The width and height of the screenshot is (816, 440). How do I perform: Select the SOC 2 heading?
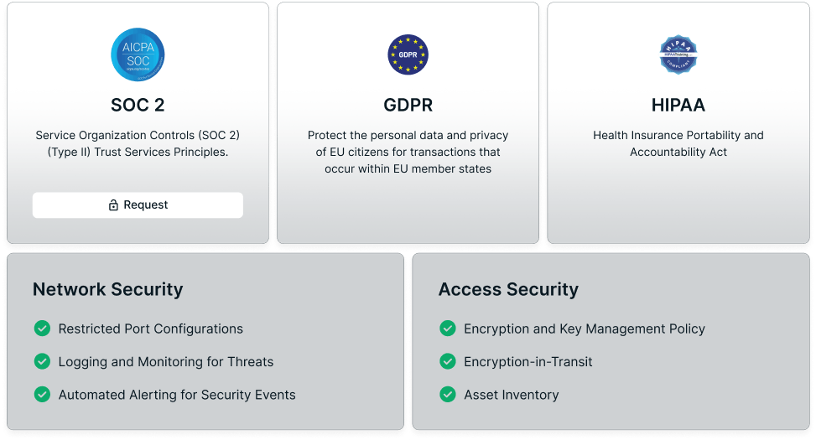(138, 106)
